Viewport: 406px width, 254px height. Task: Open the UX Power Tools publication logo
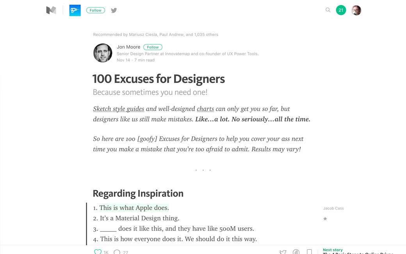[x=75, y=11]
